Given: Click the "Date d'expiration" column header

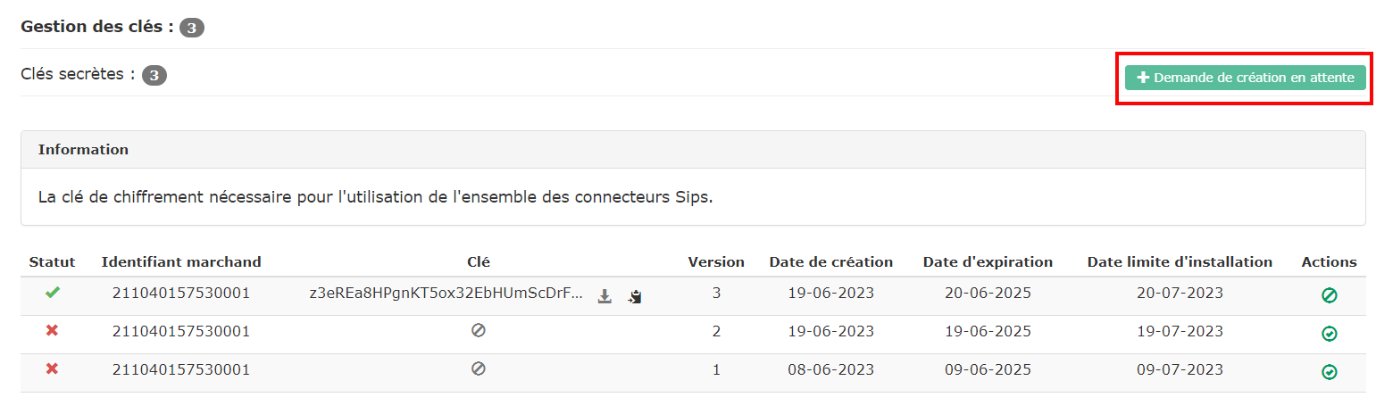Looking at the screenshot, I should point(988,261).
